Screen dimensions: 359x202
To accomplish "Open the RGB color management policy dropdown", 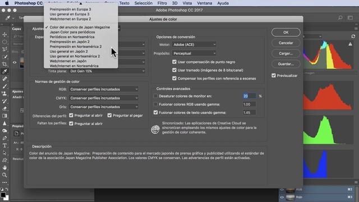I will point(104,89).
